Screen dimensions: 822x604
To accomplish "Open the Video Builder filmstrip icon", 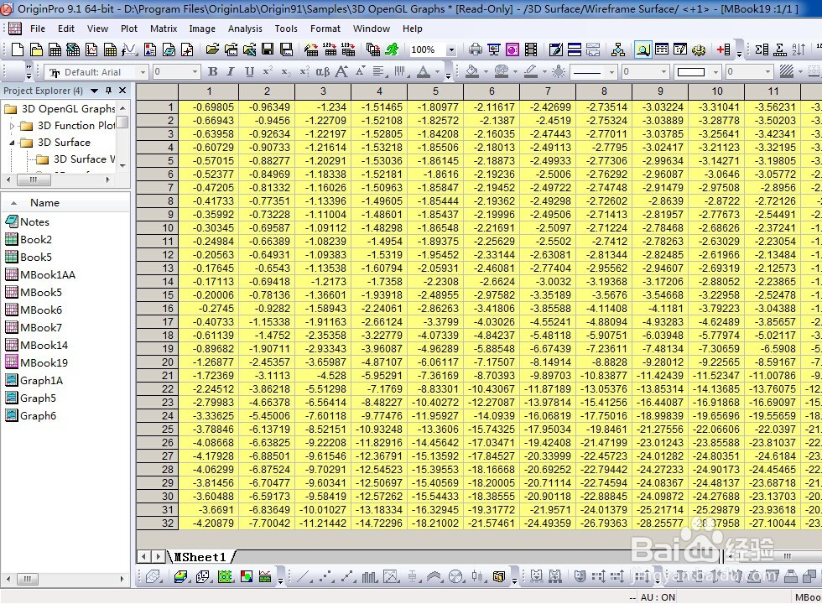I will pyautogui.click(x=530, y=49).
